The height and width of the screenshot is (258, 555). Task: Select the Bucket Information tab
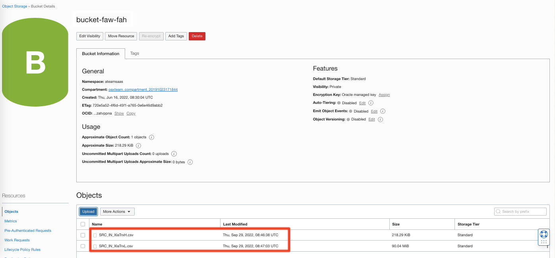click(101, 53)
